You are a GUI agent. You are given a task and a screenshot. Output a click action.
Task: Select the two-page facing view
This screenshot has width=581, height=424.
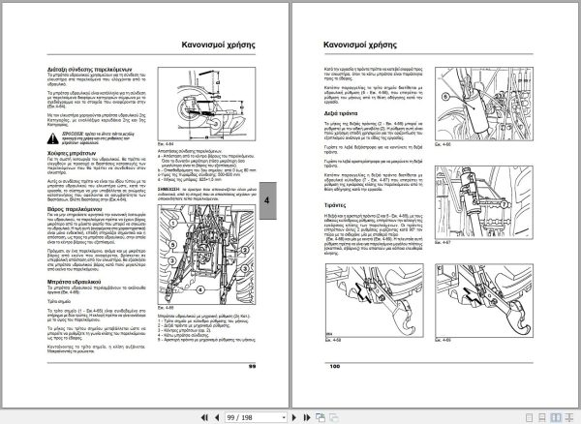pos(556,417)
